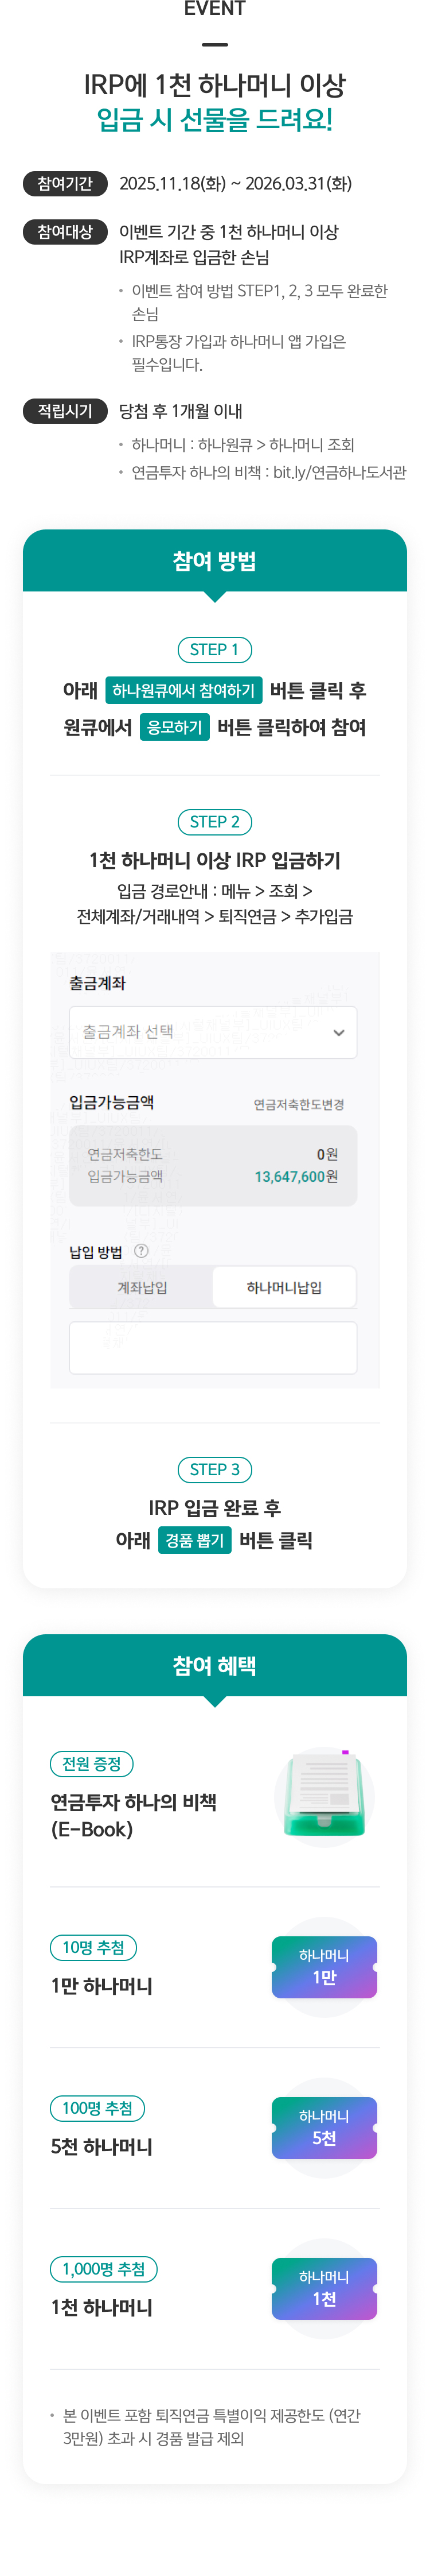Select the 계좌납입 payment option
This screenshot has height=2576, width=430.
click(142, 1287)
